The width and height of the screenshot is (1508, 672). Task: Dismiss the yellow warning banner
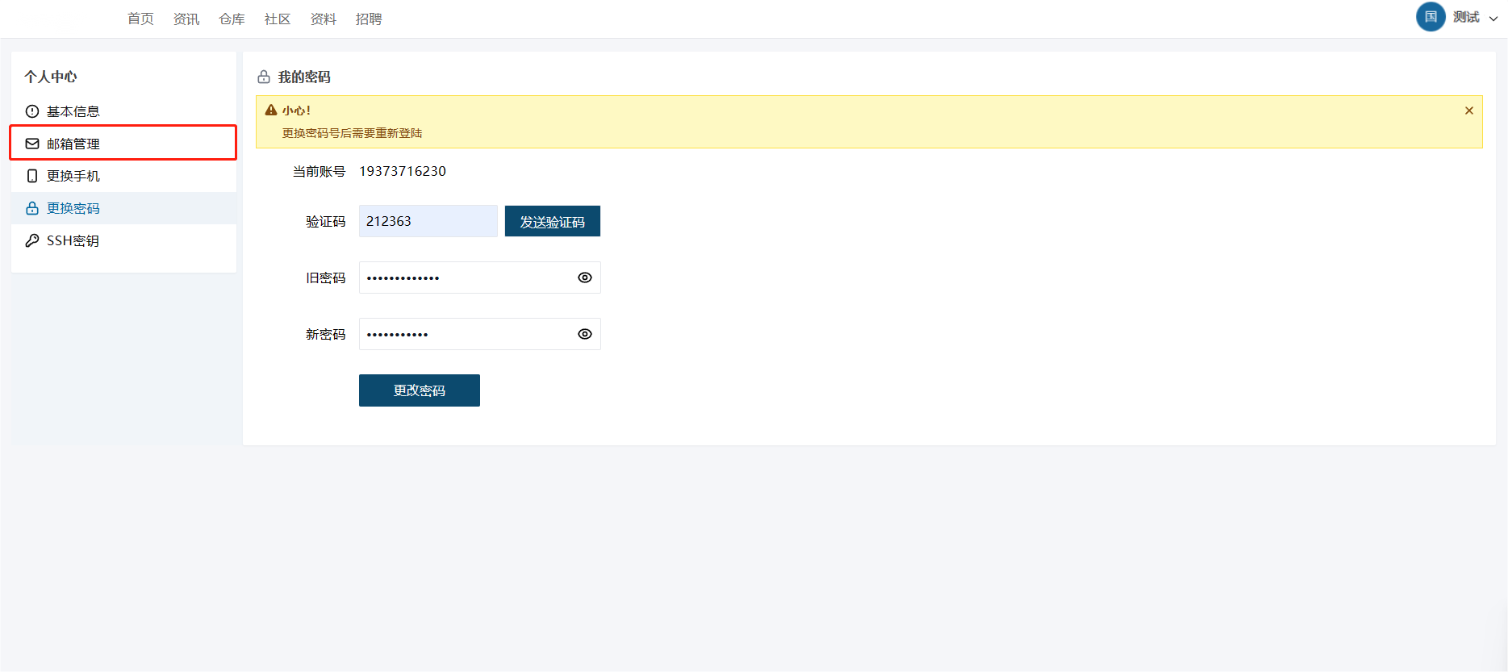1468,111
